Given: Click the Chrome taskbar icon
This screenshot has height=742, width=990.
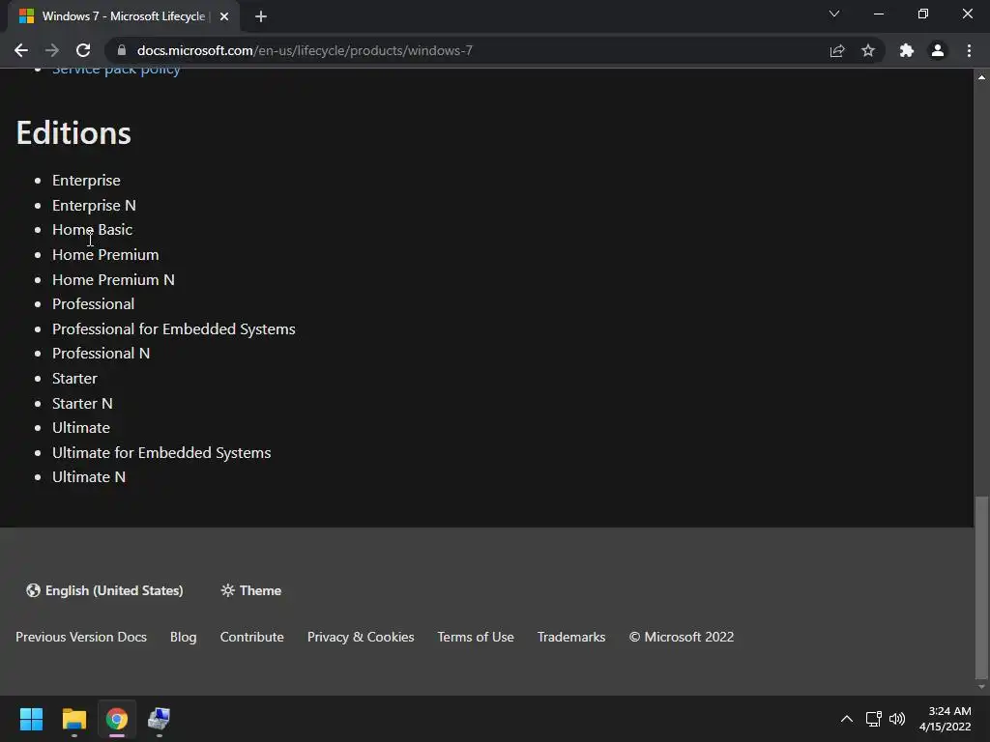Looking at the screenshot, I should (117, 719).
